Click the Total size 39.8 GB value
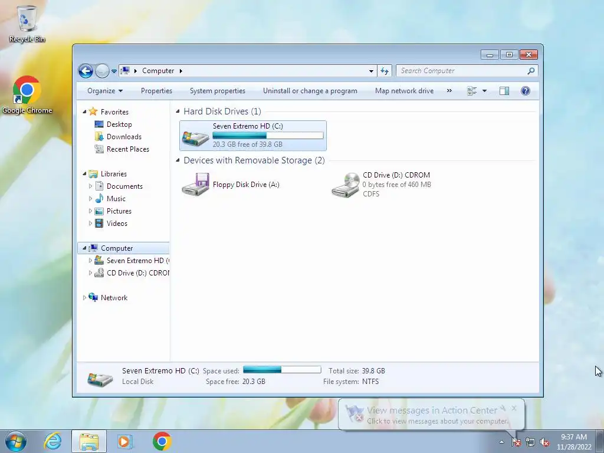Screen dimensions: 604x453 click(373, 371)
